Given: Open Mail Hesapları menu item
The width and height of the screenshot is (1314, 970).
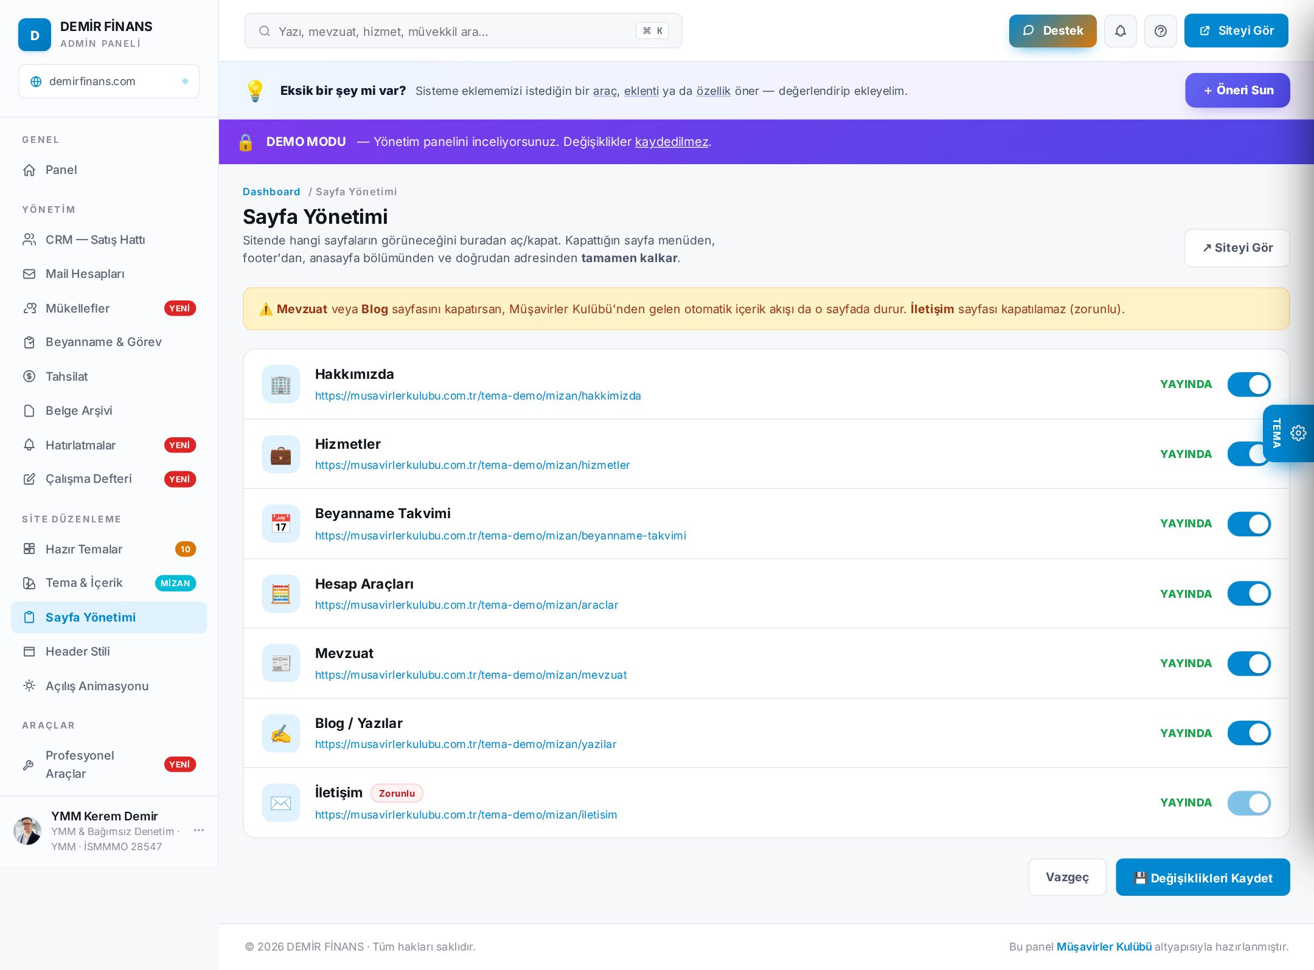Looking at the screenshot, I should pyautogui.click(x=109, y=274).
